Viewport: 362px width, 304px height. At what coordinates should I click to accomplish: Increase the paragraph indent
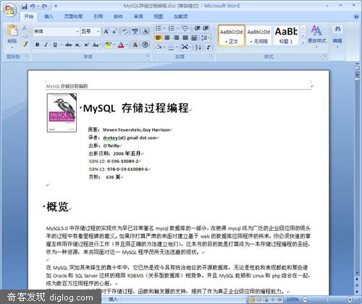(206, 28)
